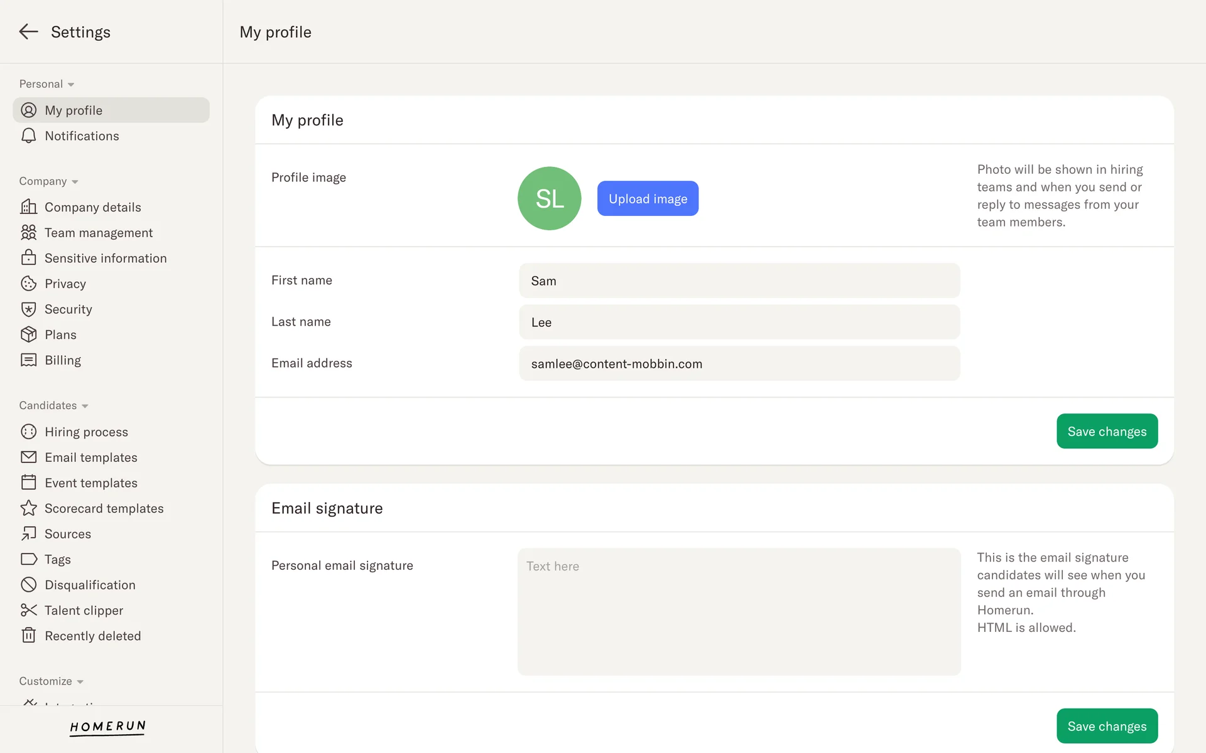Screen dimensions: 1206x753
Task: Collapse the Personal section
Action: 71,85
